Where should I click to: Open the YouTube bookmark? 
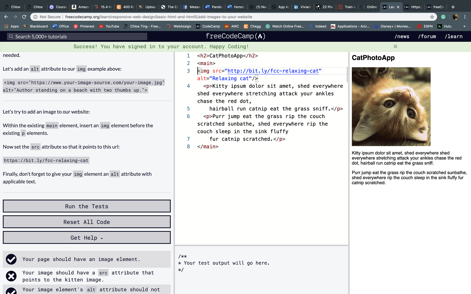(x=109, y=26)
